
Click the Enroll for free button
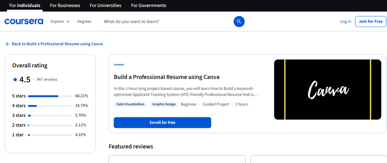point(162,122)
